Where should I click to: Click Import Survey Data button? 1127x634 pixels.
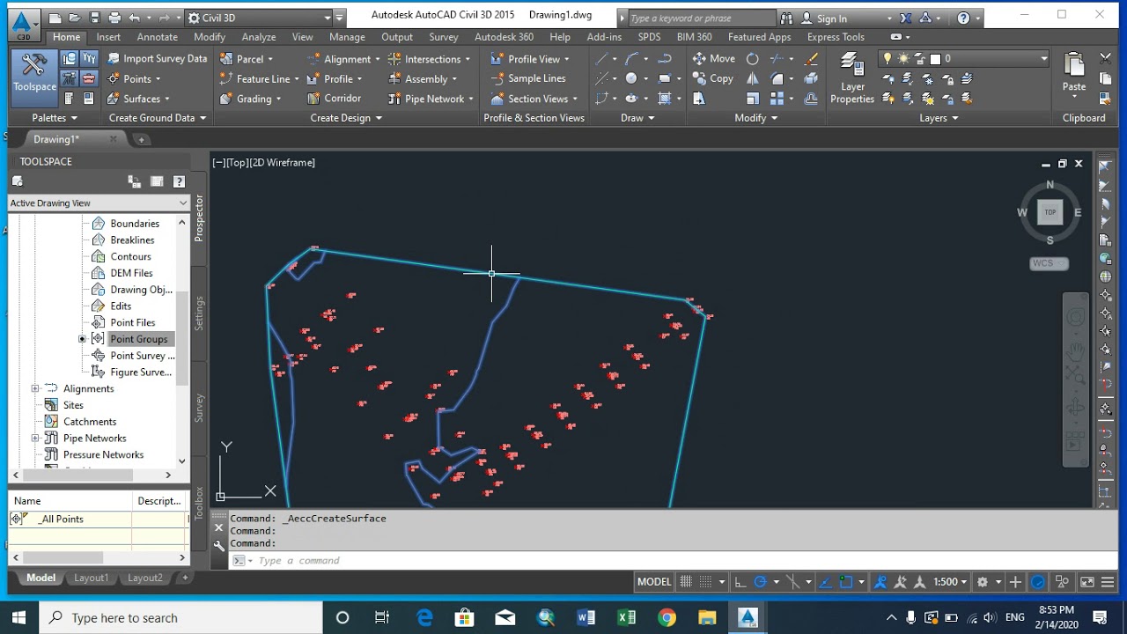[x=158, y=59]
